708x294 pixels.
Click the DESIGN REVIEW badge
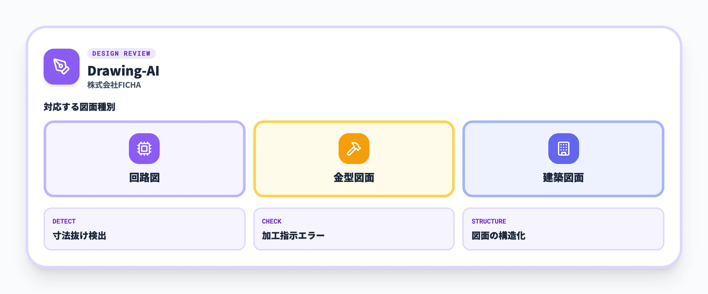121,53
